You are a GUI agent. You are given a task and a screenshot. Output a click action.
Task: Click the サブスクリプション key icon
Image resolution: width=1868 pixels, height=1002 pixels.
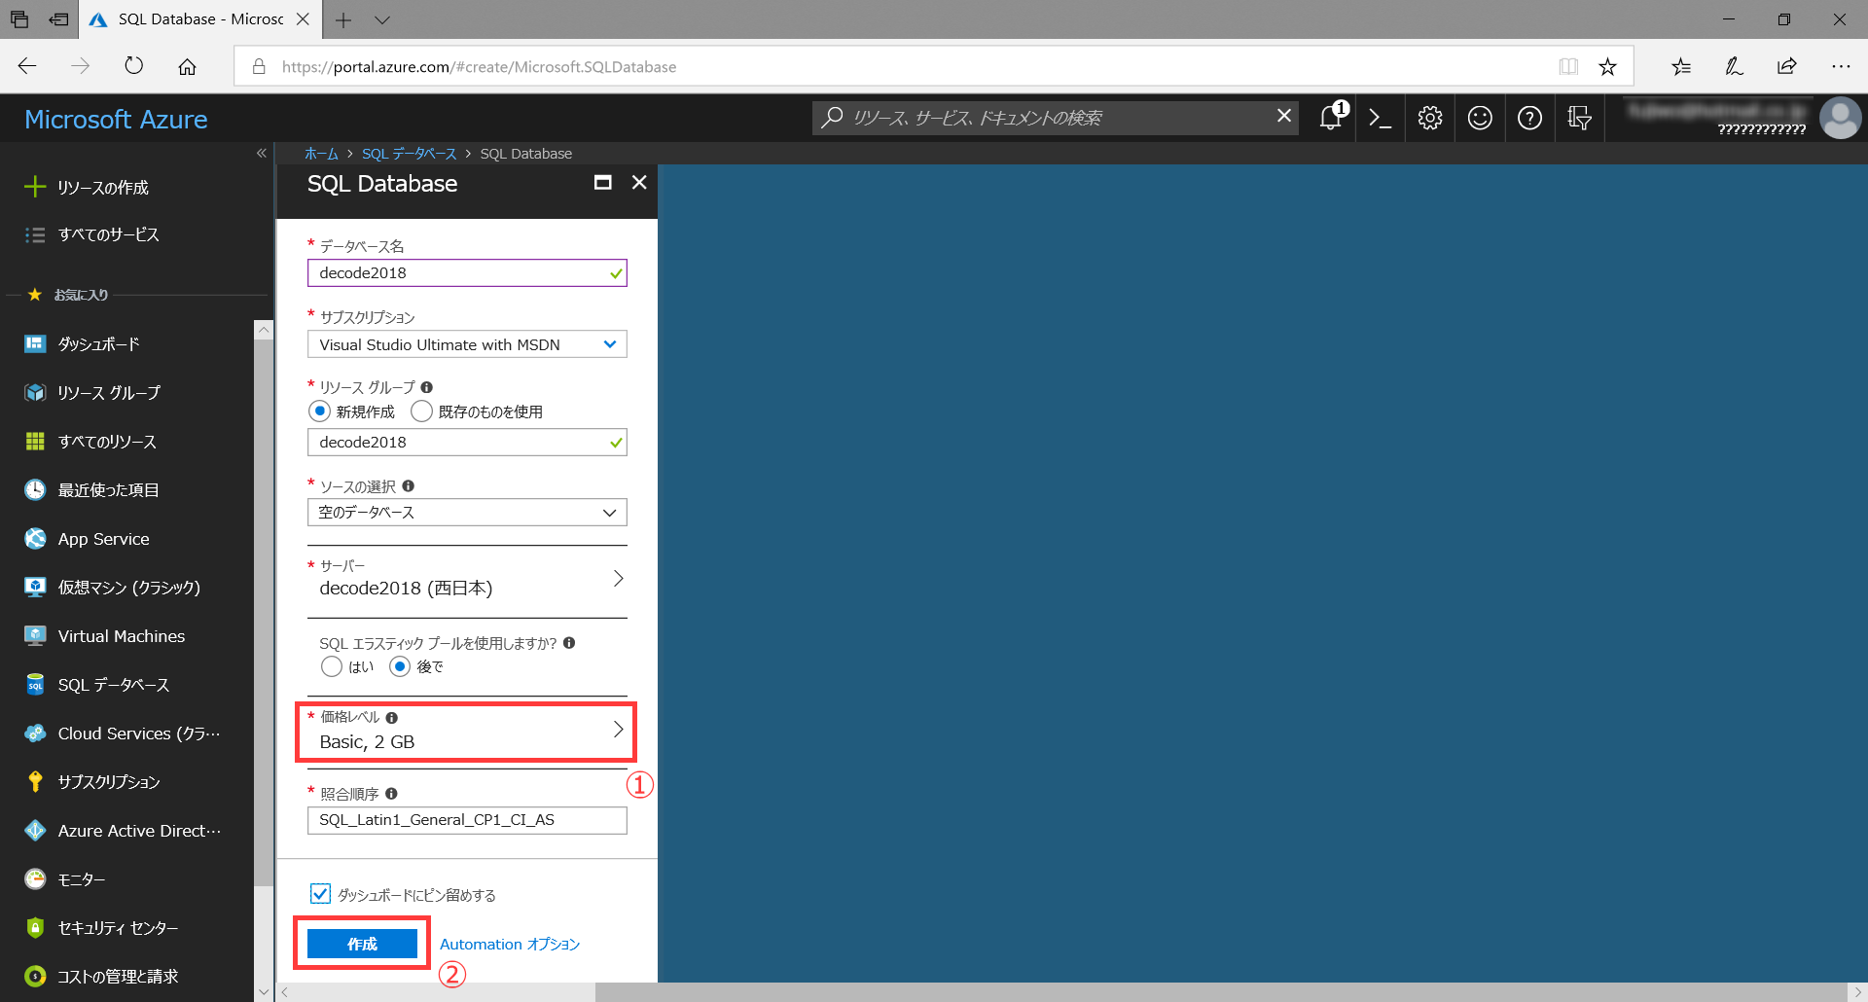coord(35,781)
